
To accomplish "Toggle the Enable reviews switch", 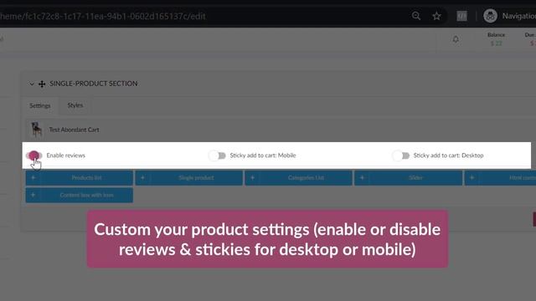I will (33, 156).
